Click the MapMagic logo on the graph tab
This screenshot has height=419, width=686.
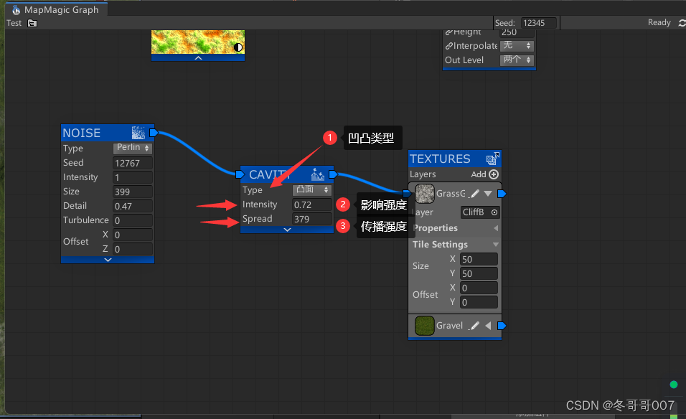(x=16, y=10)
